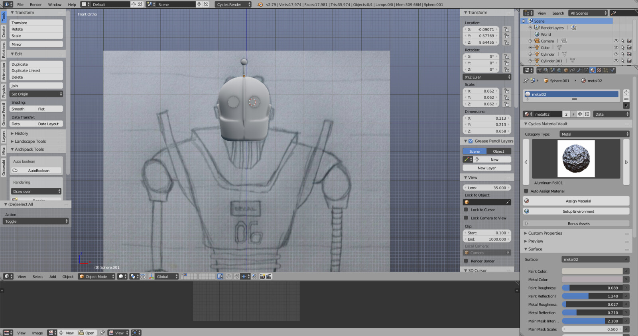The height and width of the screenshot is (336, 638).
Task: Click the Metal Color swatch
Action: [x=592, y=280]
